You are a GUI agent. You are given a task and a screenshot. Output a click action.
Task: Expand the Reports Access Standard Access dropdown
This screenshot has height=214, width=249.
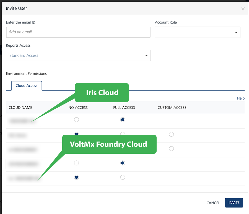(x=78, y=56)
